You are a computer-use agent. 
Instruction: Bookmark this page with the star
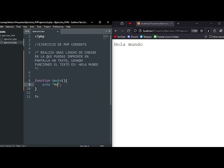tap(202, 31)
